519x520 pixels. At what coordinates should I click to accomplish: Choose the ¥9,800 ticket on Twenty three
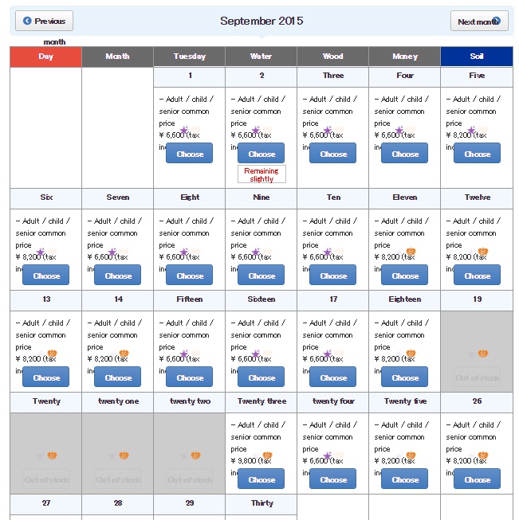pos(261,479)
